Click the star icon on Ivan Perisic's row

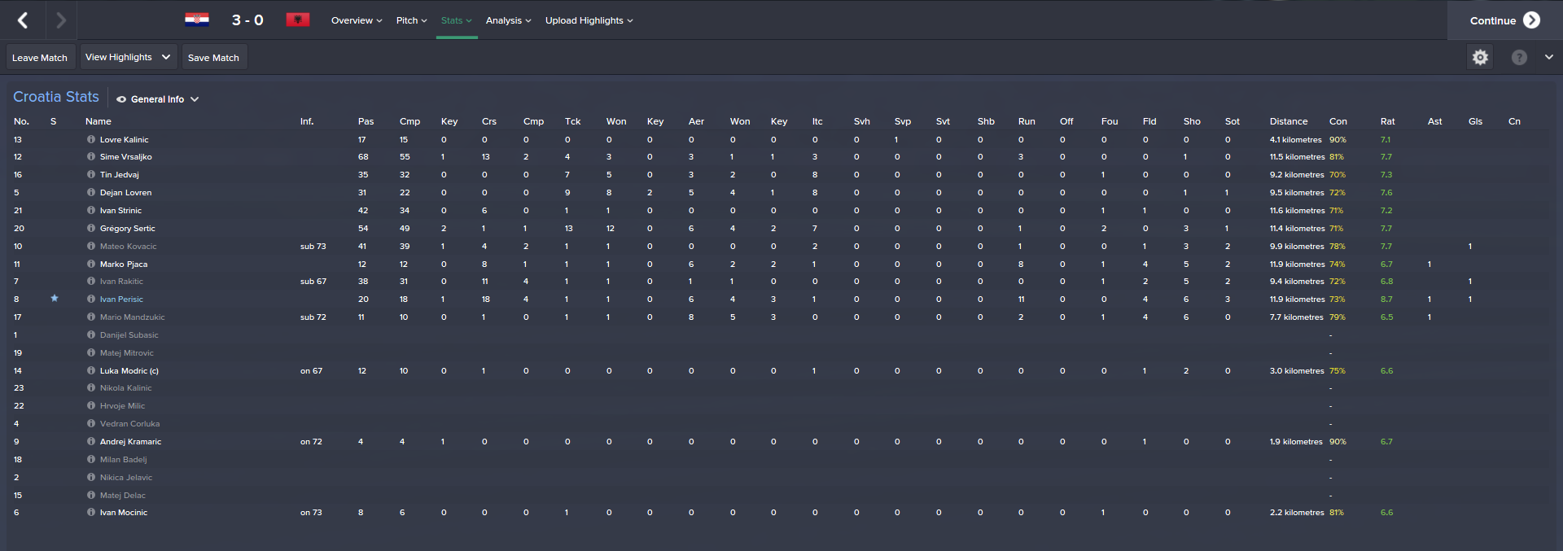point(55,299)
